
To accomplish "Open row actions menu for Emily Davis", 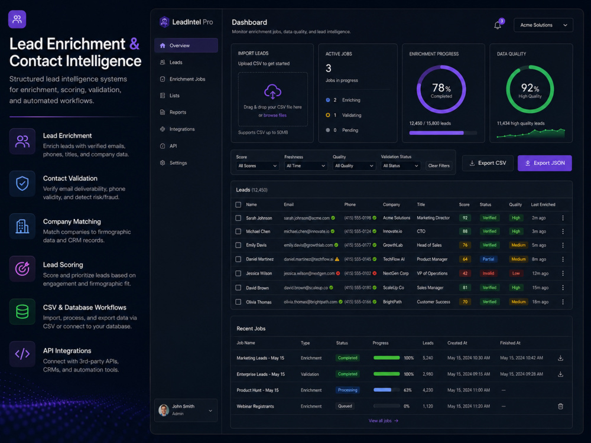I will [563, 245].
